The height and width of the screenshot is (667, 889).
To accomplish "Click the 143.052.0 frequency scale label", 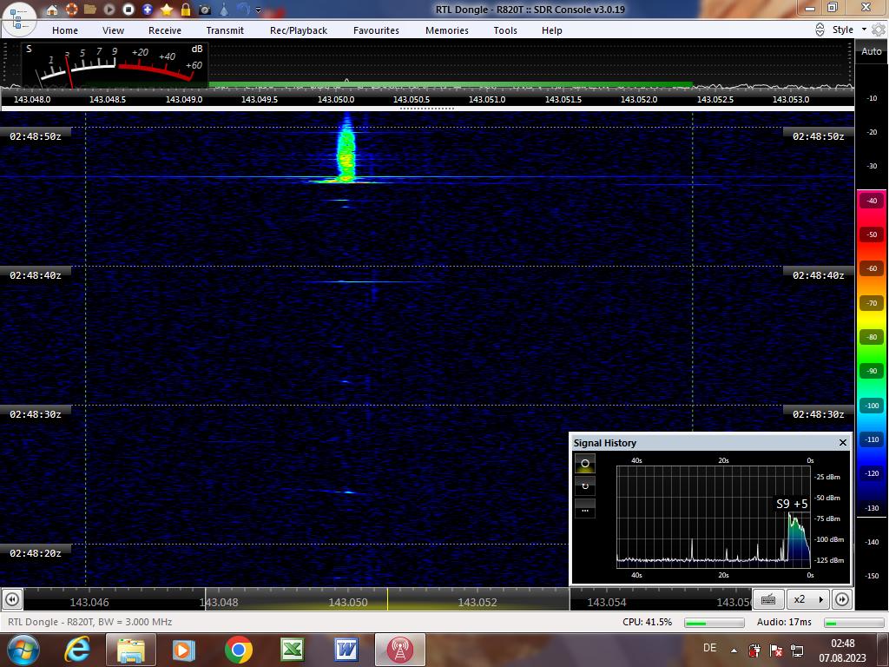I will [639, 99].
